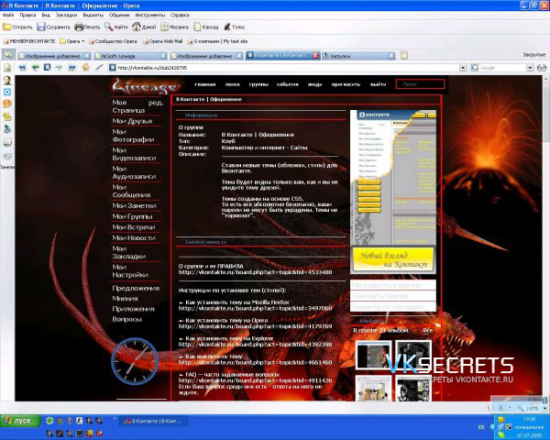Open Мои Друзья in the left menu
Viewport: 550px width, 440px height.
pyautogui.click(x=132, y=121)
